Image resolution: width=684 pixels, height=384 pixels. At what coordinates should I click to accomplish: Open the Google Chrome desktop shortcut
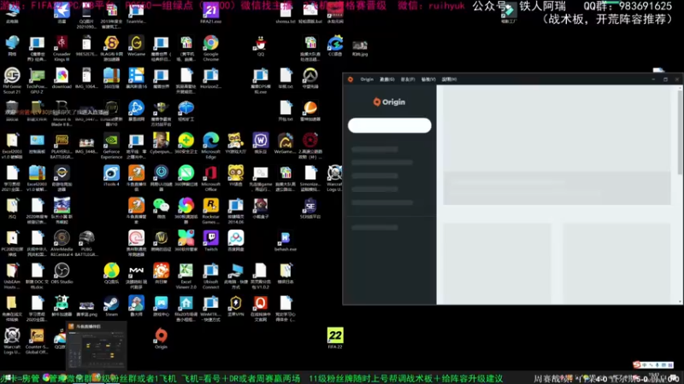(210, 48)
